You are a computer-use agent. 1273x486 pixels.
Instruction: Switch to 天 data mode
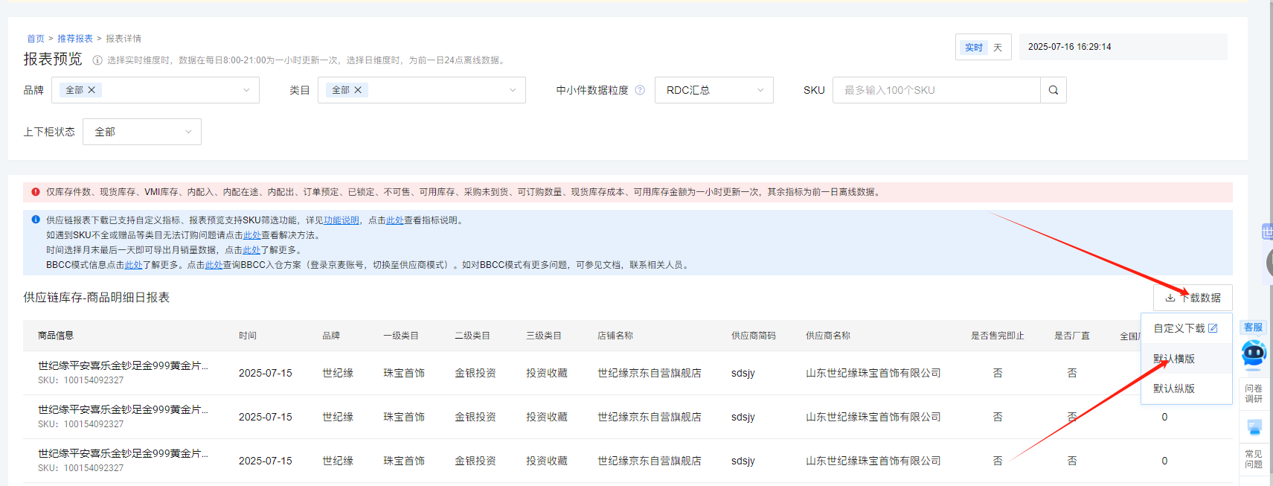click(x=998, y=48)
